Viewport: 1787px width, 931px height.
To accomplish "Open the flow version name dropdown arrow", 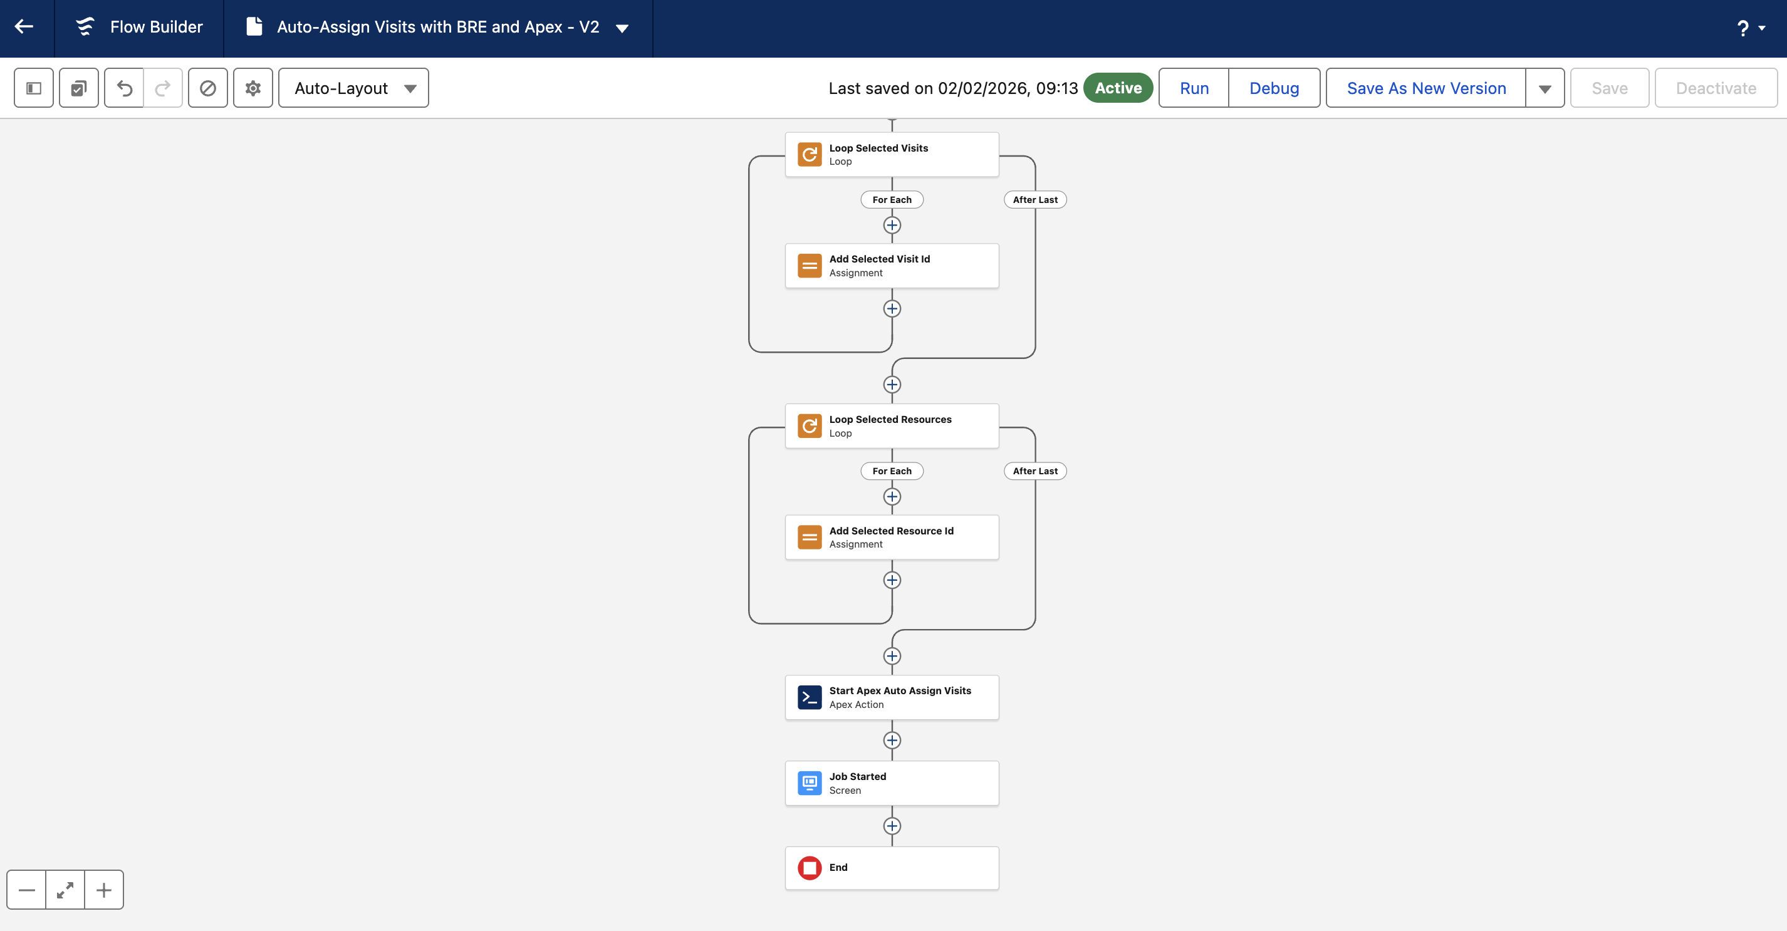I will point(622,28).
